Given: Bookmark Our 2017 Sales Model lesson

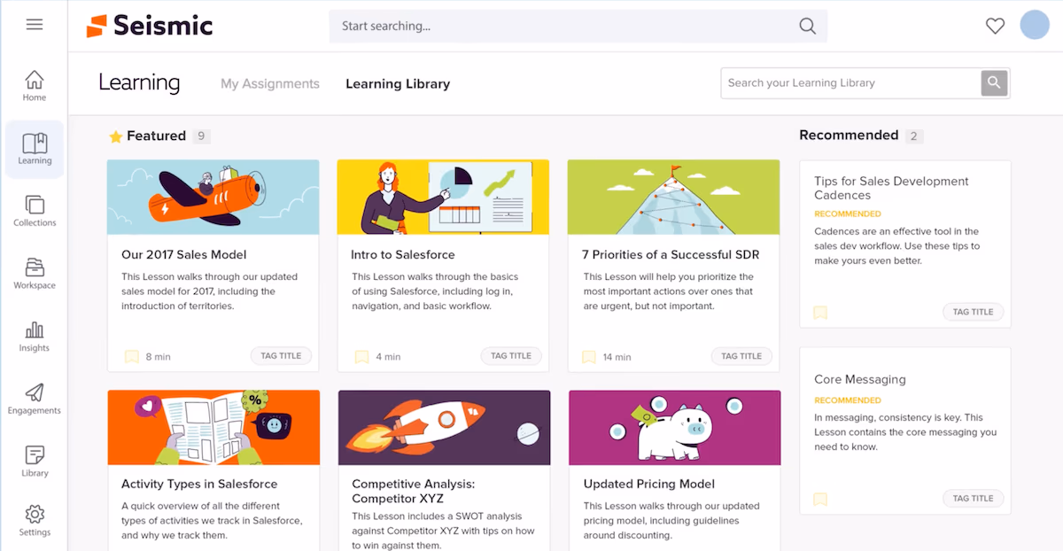Looking at the screenshot, I should (x=132, y=357).
